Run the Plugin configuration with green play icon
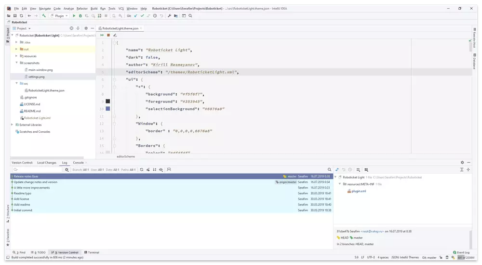The height and width of the screenshot is (265, 482). point(74,16)
